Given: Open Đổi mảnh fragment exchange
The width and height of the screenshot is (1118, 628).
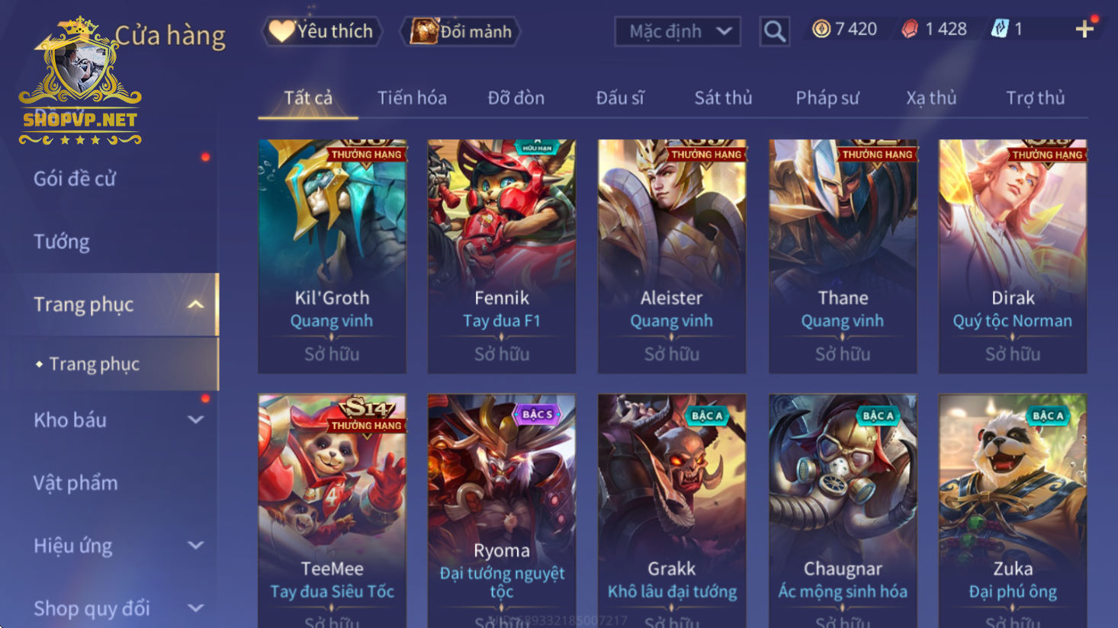Looking at the screenshot, I should pyautogui.click(x=461, y=31).
